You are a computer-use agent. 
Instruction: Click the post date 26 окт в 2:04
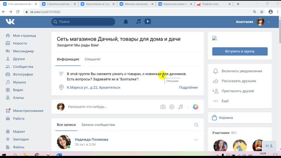pos(85,144)
